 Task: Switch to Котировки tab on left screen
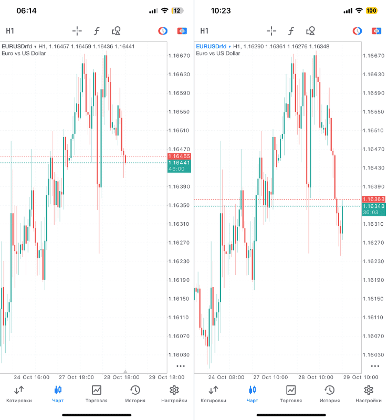click(19, 394)
